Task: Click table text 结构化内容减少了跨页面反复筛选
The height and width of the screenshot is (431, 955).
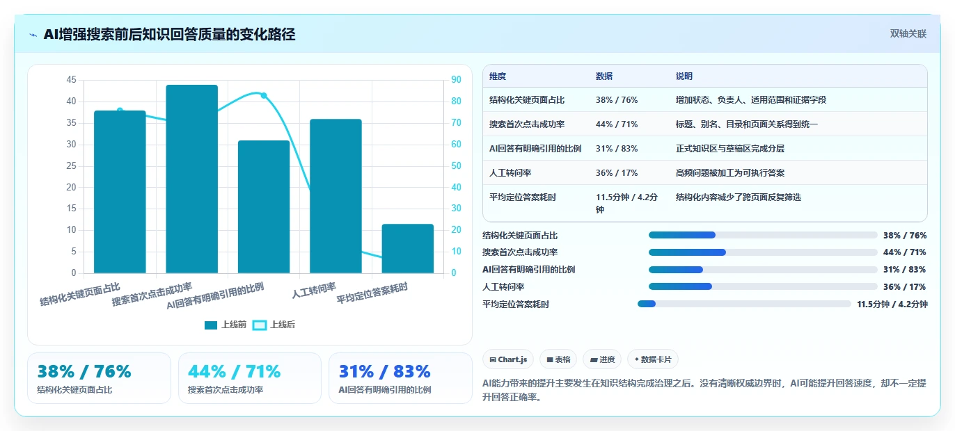Action: point(739,197)
